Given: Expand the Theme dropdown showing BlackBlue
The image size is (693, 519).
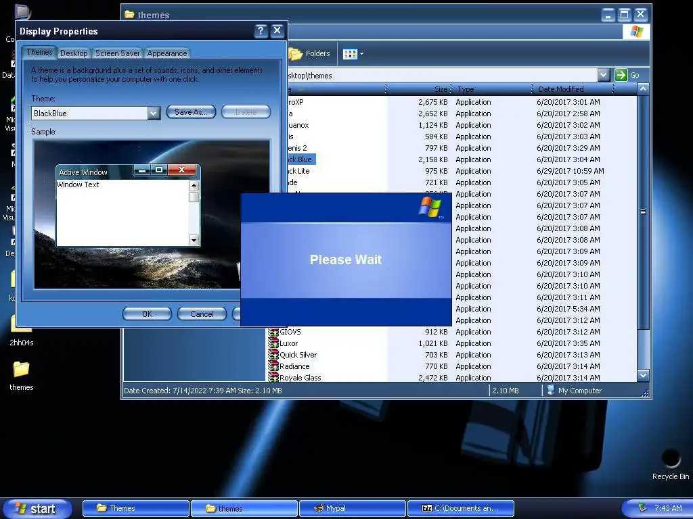Looking at the screenshot, I should (154, 114).
